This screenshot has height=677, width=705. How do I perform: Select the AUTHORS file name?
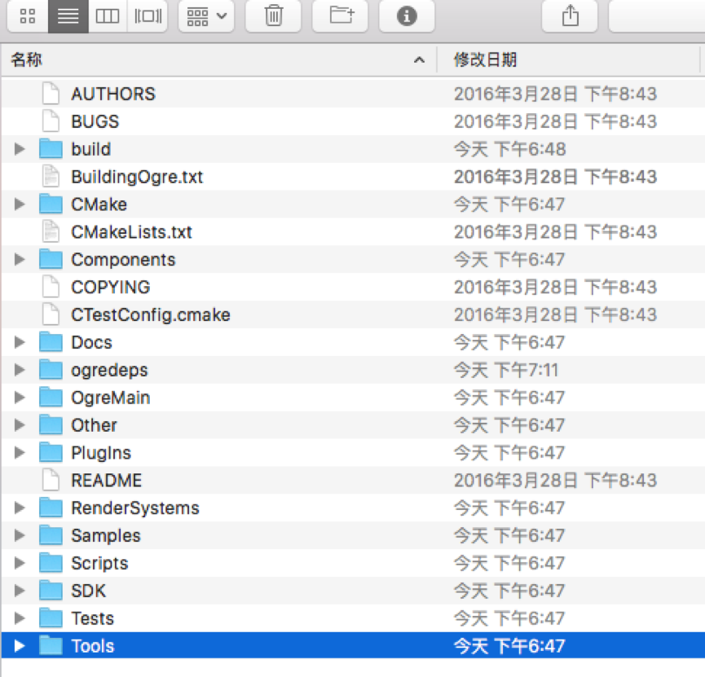pos(113,94)
